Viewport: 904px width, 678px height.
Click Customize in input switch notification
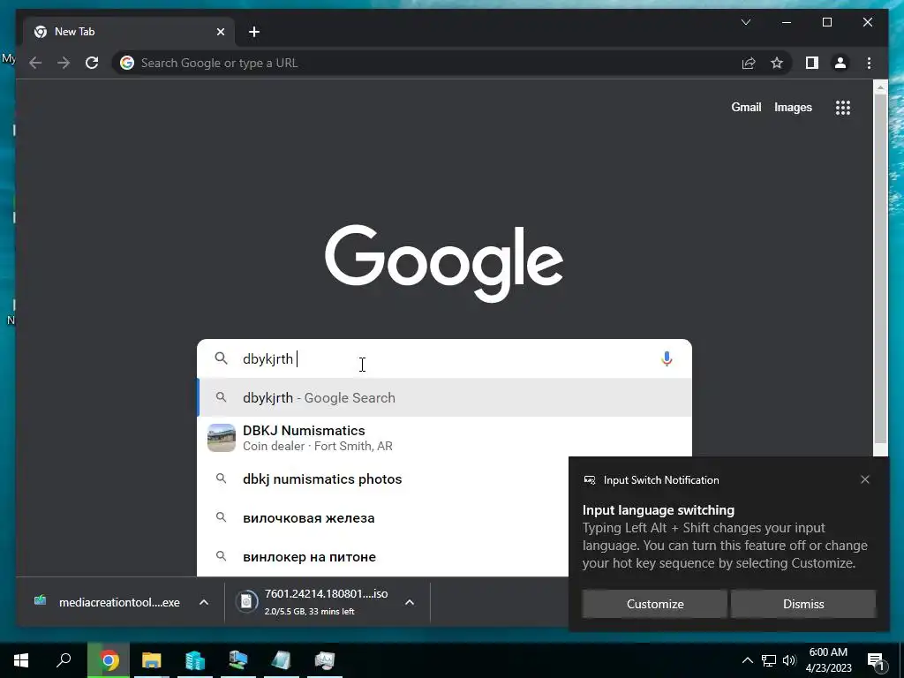click(655, 604)
